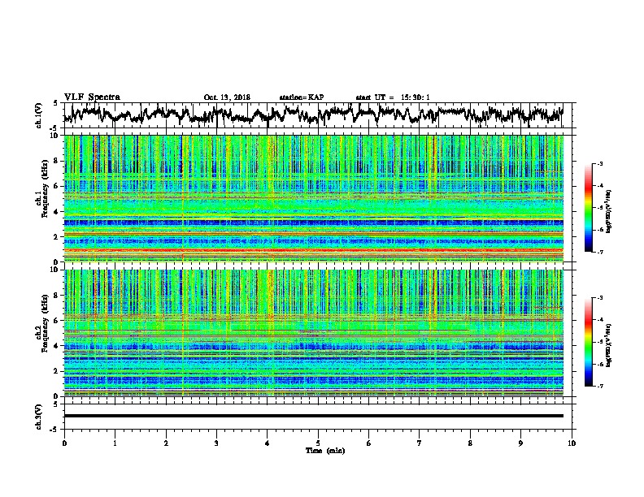Click the "station=KAP" header label

coord(302,97)
